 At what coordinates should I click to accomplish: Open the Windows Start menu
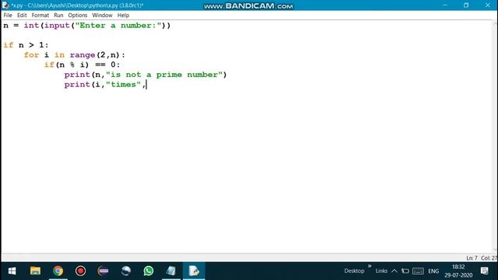click(x=12, y=271)
